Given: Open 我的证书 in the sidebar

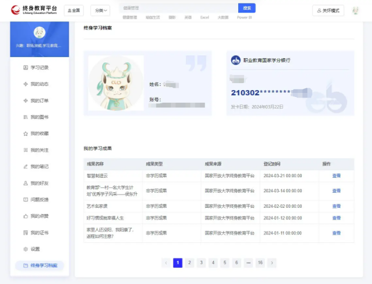Looking at the screenshot, I should coord(39,232).
